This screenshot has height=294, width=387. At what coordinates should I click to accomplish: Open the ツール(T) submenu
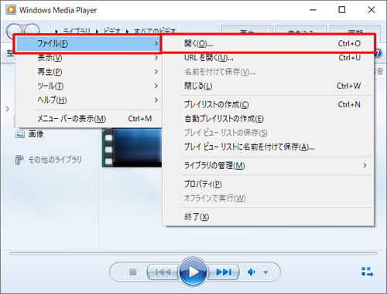[88, 86]
